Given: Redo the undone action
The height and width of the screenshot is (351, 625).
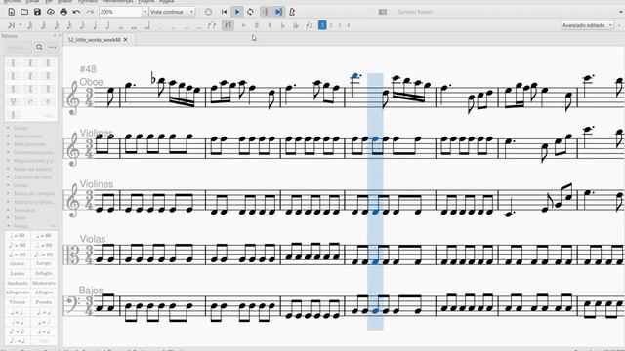Looking at the screenshot, I should [90, 12].
